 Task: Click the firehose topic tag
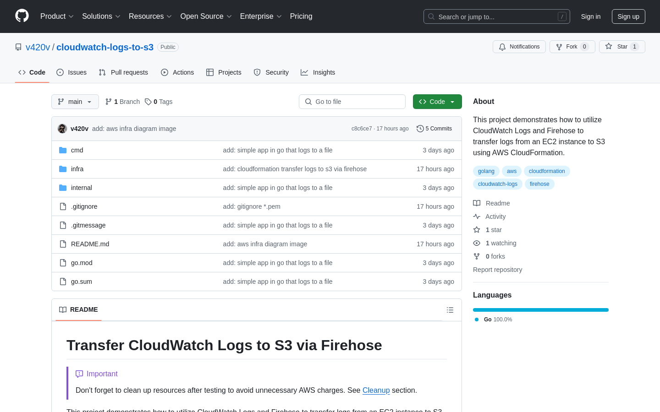pos(539,184)
